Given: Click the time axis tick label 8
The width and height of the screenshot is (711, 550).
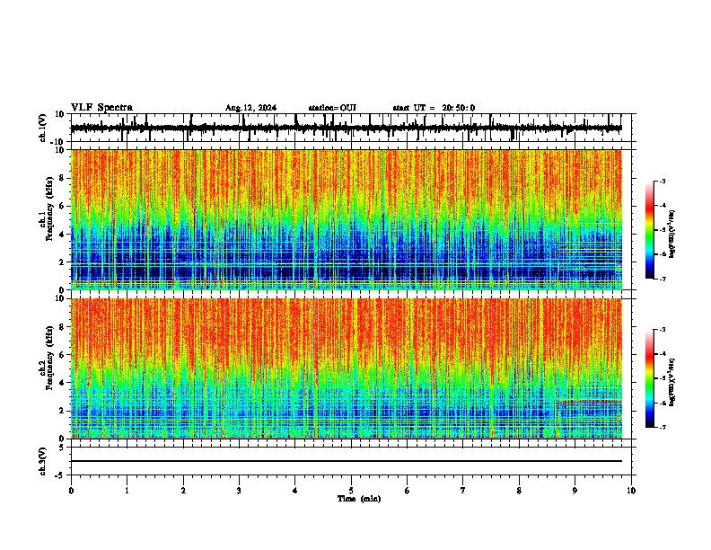Looking at the screenshot, I should coord(519,491).
